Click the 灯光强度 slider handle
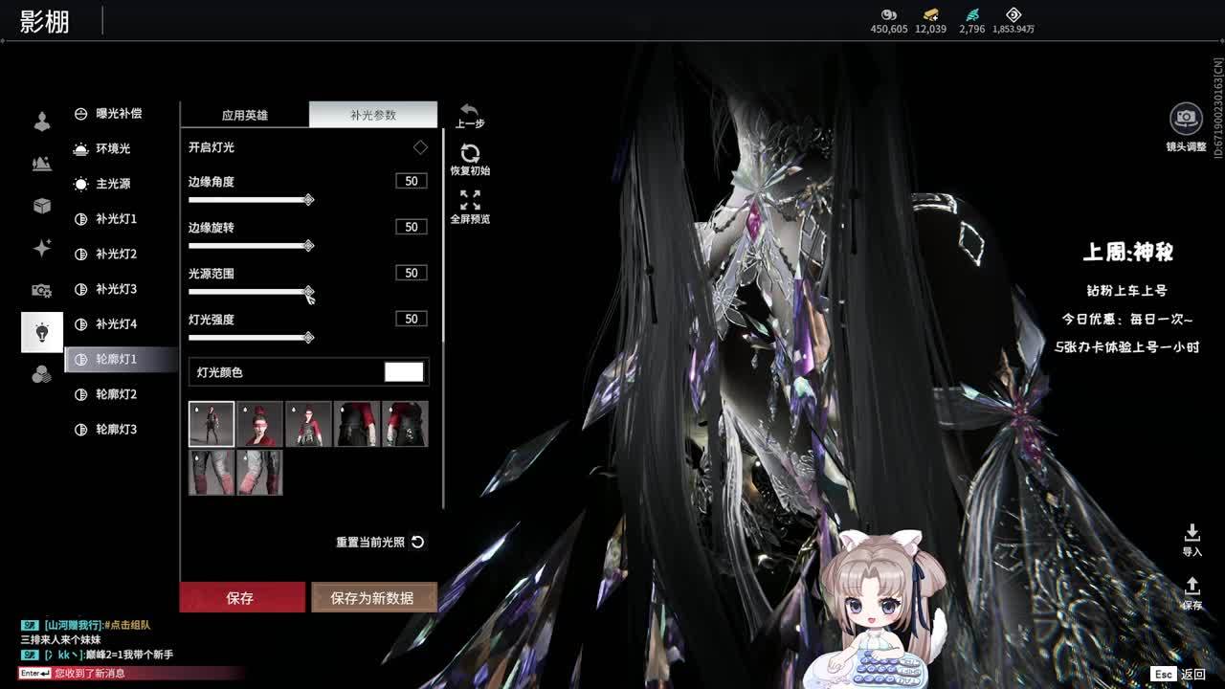The width and height of the screenshot is (1225, 689). click(308, 338)
